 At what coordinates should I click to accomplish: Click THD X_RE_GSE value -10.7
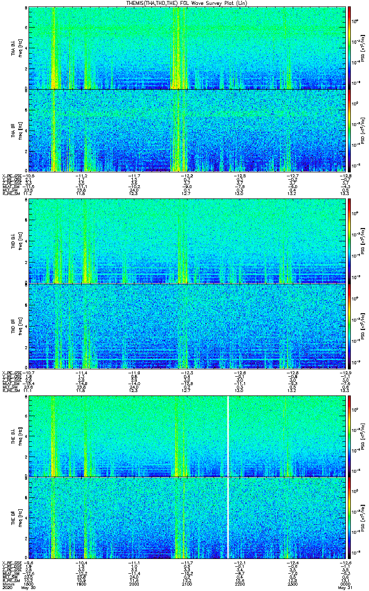(29, 372)
